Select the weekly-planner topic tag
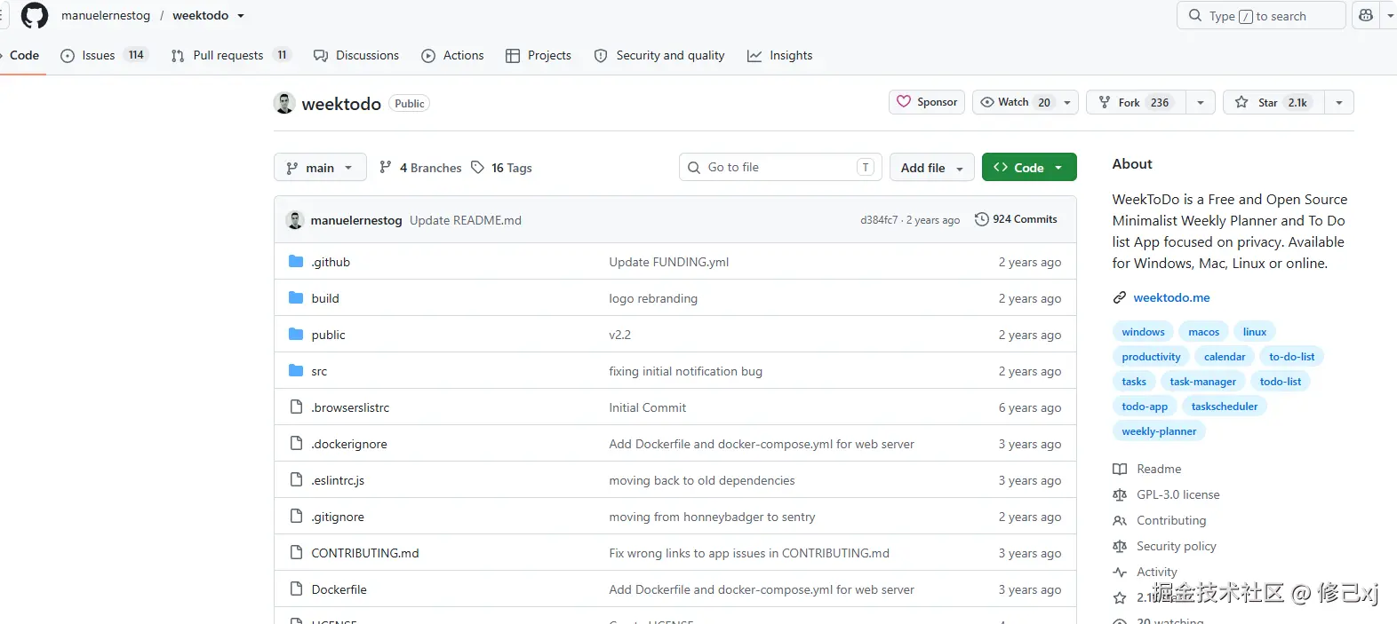 click(x=1159, y=431)
